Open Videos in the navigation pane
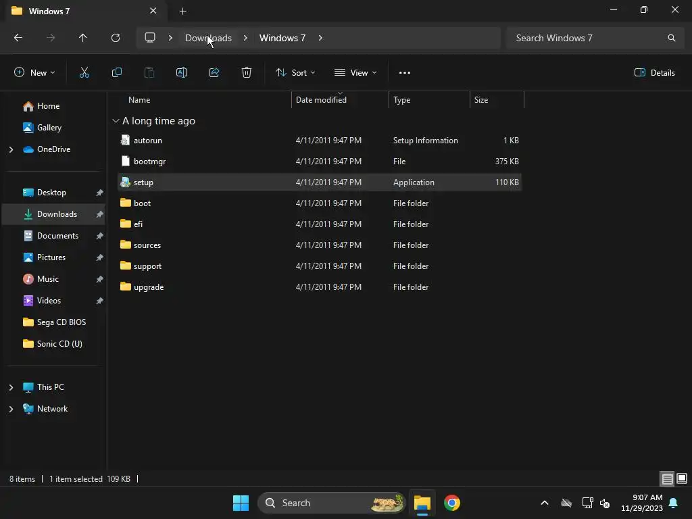This screenshot has height=519, width=692. (x=54, y=301)
